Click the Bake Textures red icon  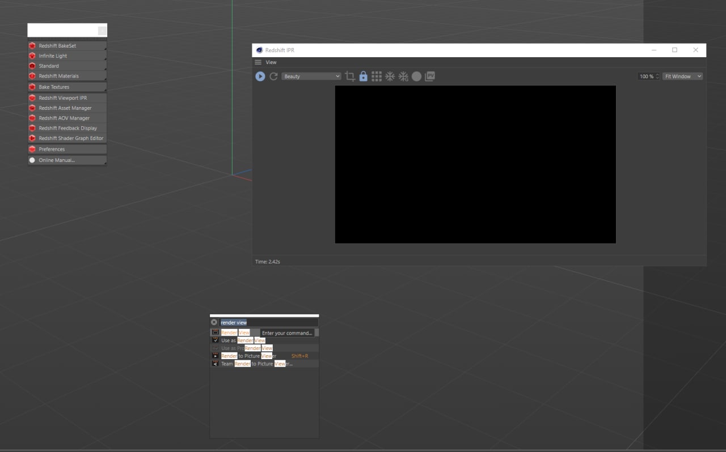pos(32,87)
